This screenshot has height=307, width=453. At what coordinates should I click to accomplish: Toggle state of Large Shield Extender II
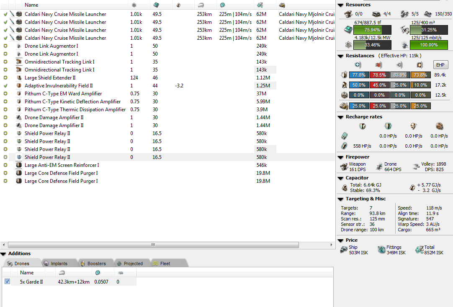tap(5, 78)
